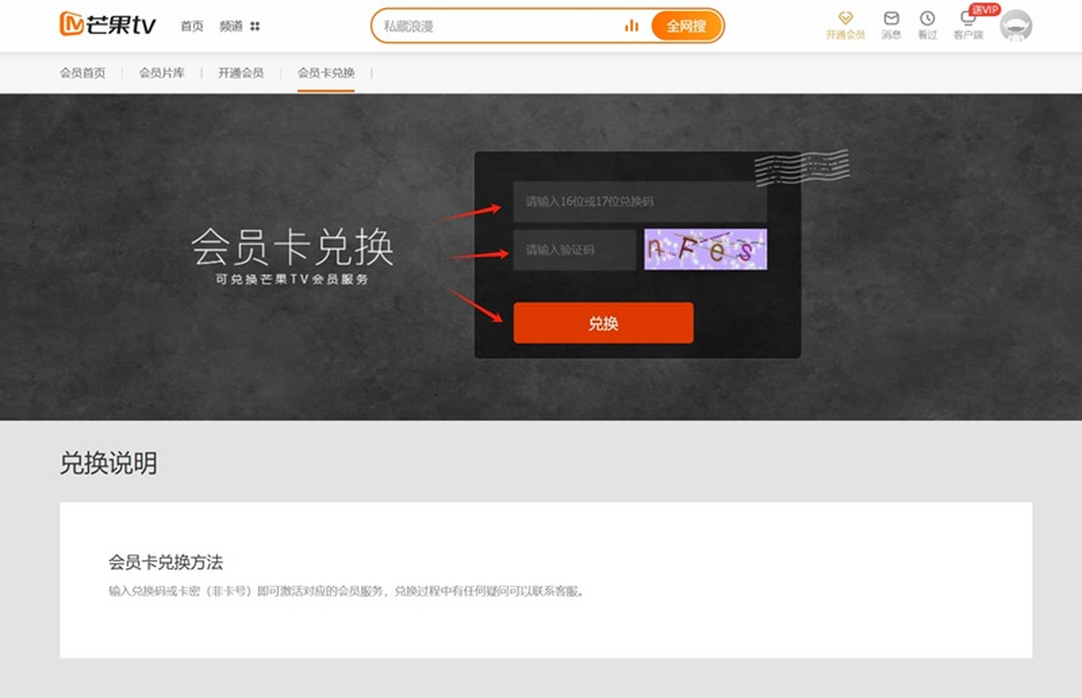Click the 首页 menu item
Screen dimensions: 1082x698
pos(191,26)
